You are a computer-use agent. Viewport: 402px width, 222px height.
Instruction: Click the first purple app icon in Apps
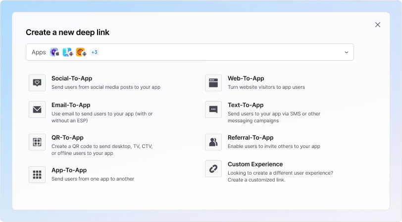click(x=54, y=52)
